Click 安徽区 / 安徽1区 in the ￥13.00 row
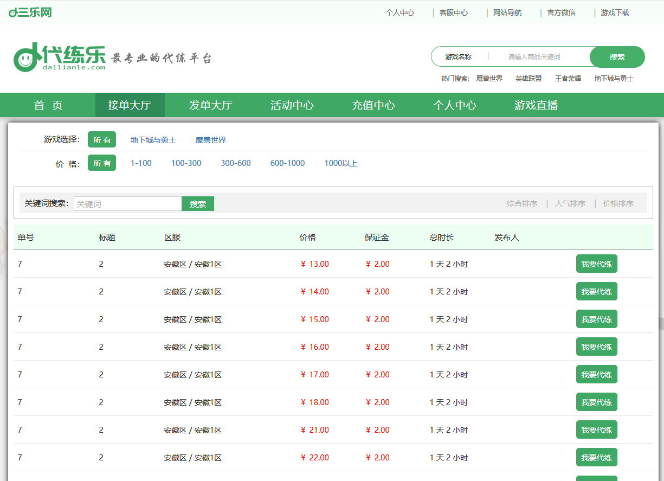 (193, 264)
